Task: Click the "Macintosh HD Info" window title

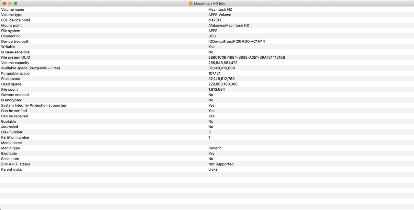Action: pyautogui.click(x=210, y=4)
